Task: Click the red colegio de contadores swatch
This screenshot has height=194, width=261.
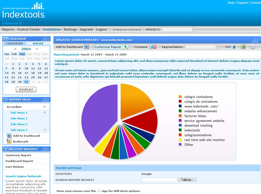Action: coord(180,101)
